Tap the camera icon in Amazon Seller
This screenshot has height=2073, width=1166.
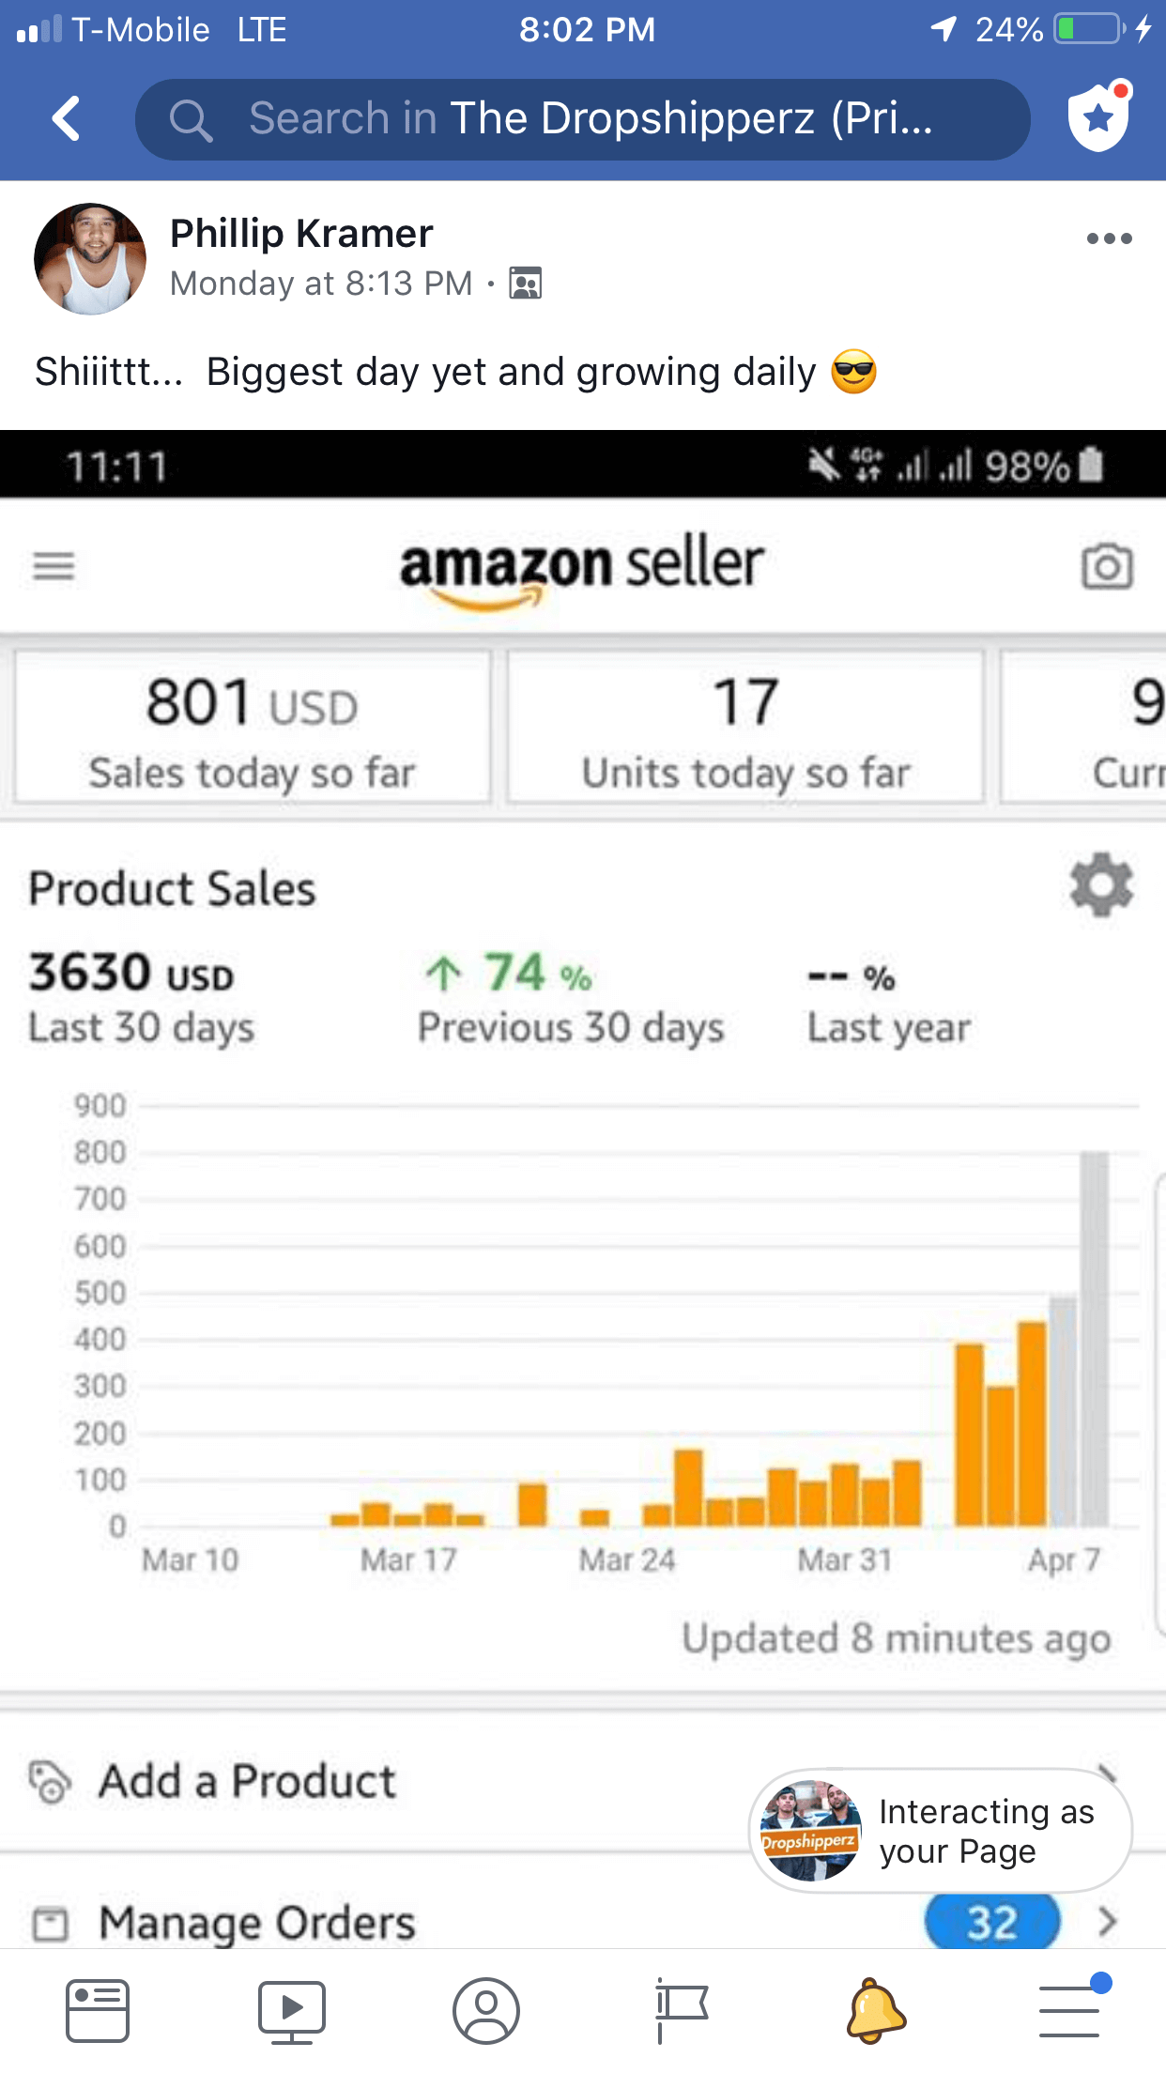[x=1107, y=566]
